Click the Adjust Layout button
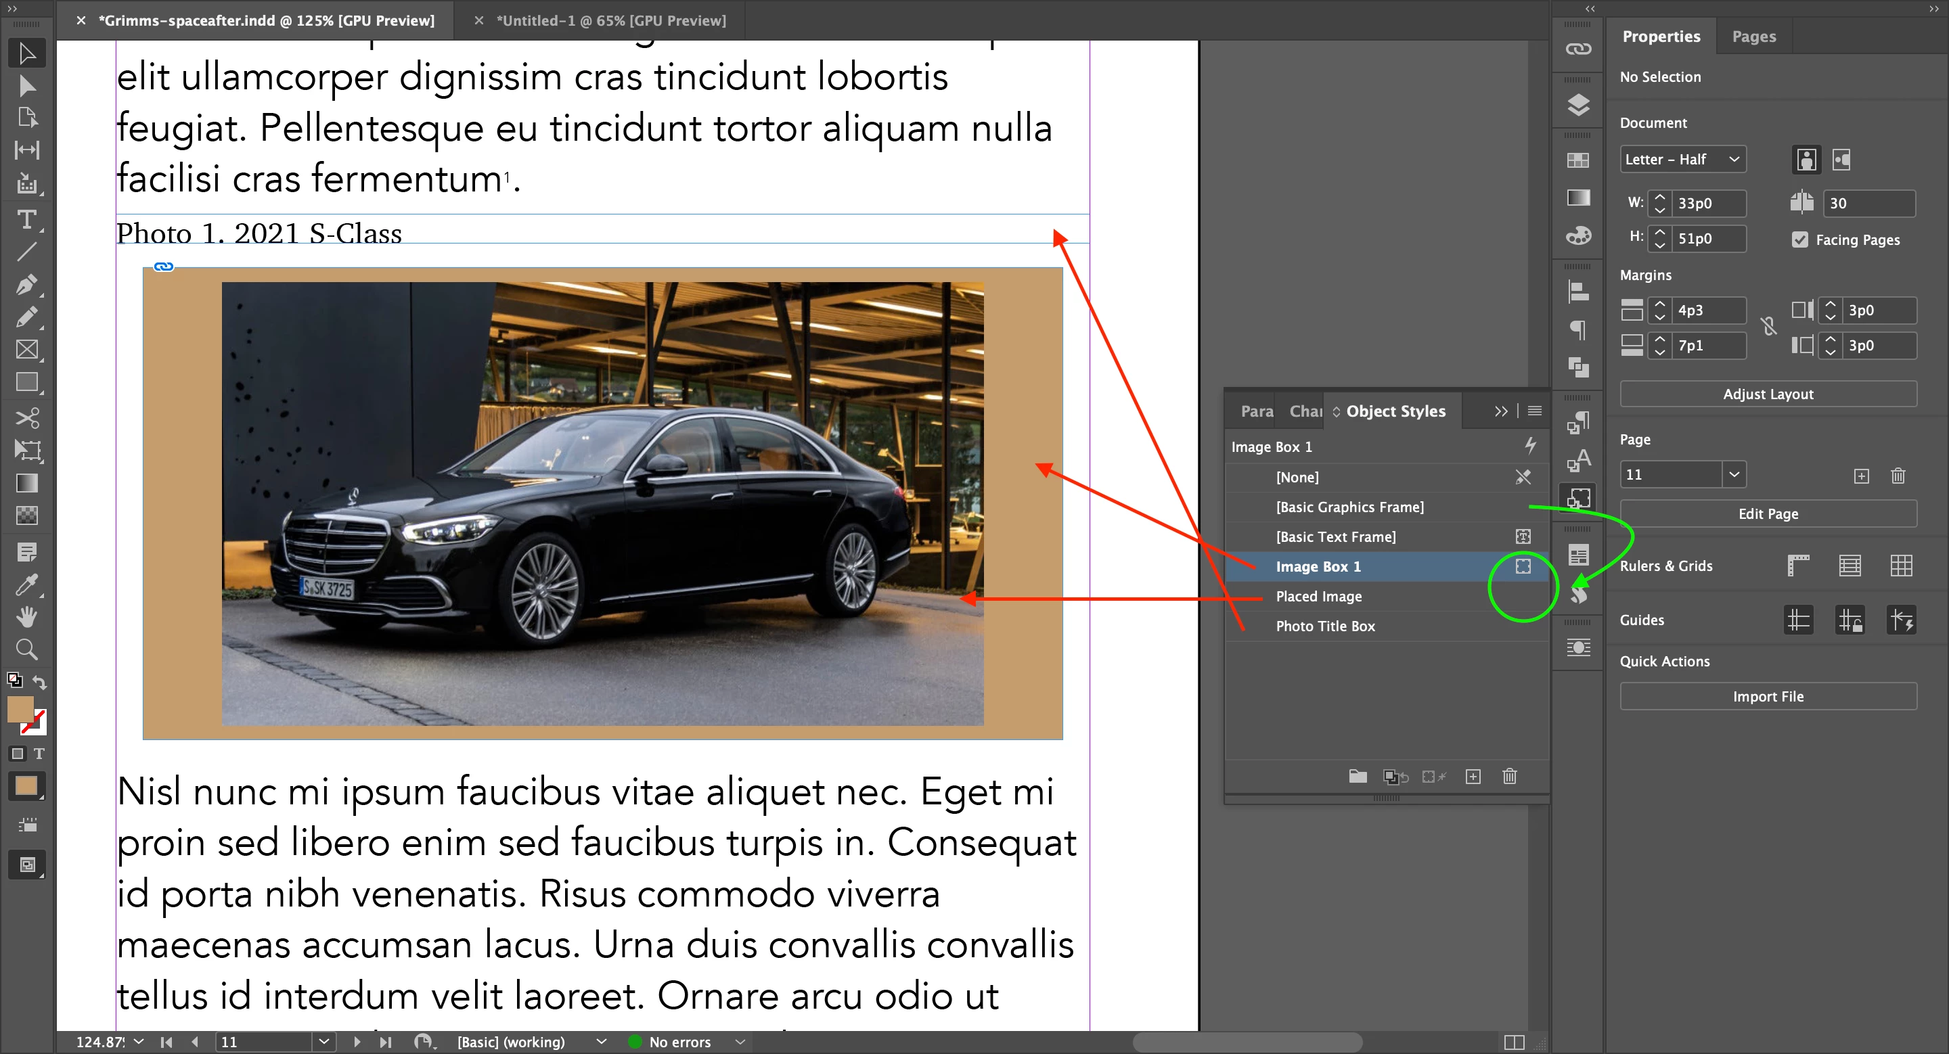 tap(1768, 394)
